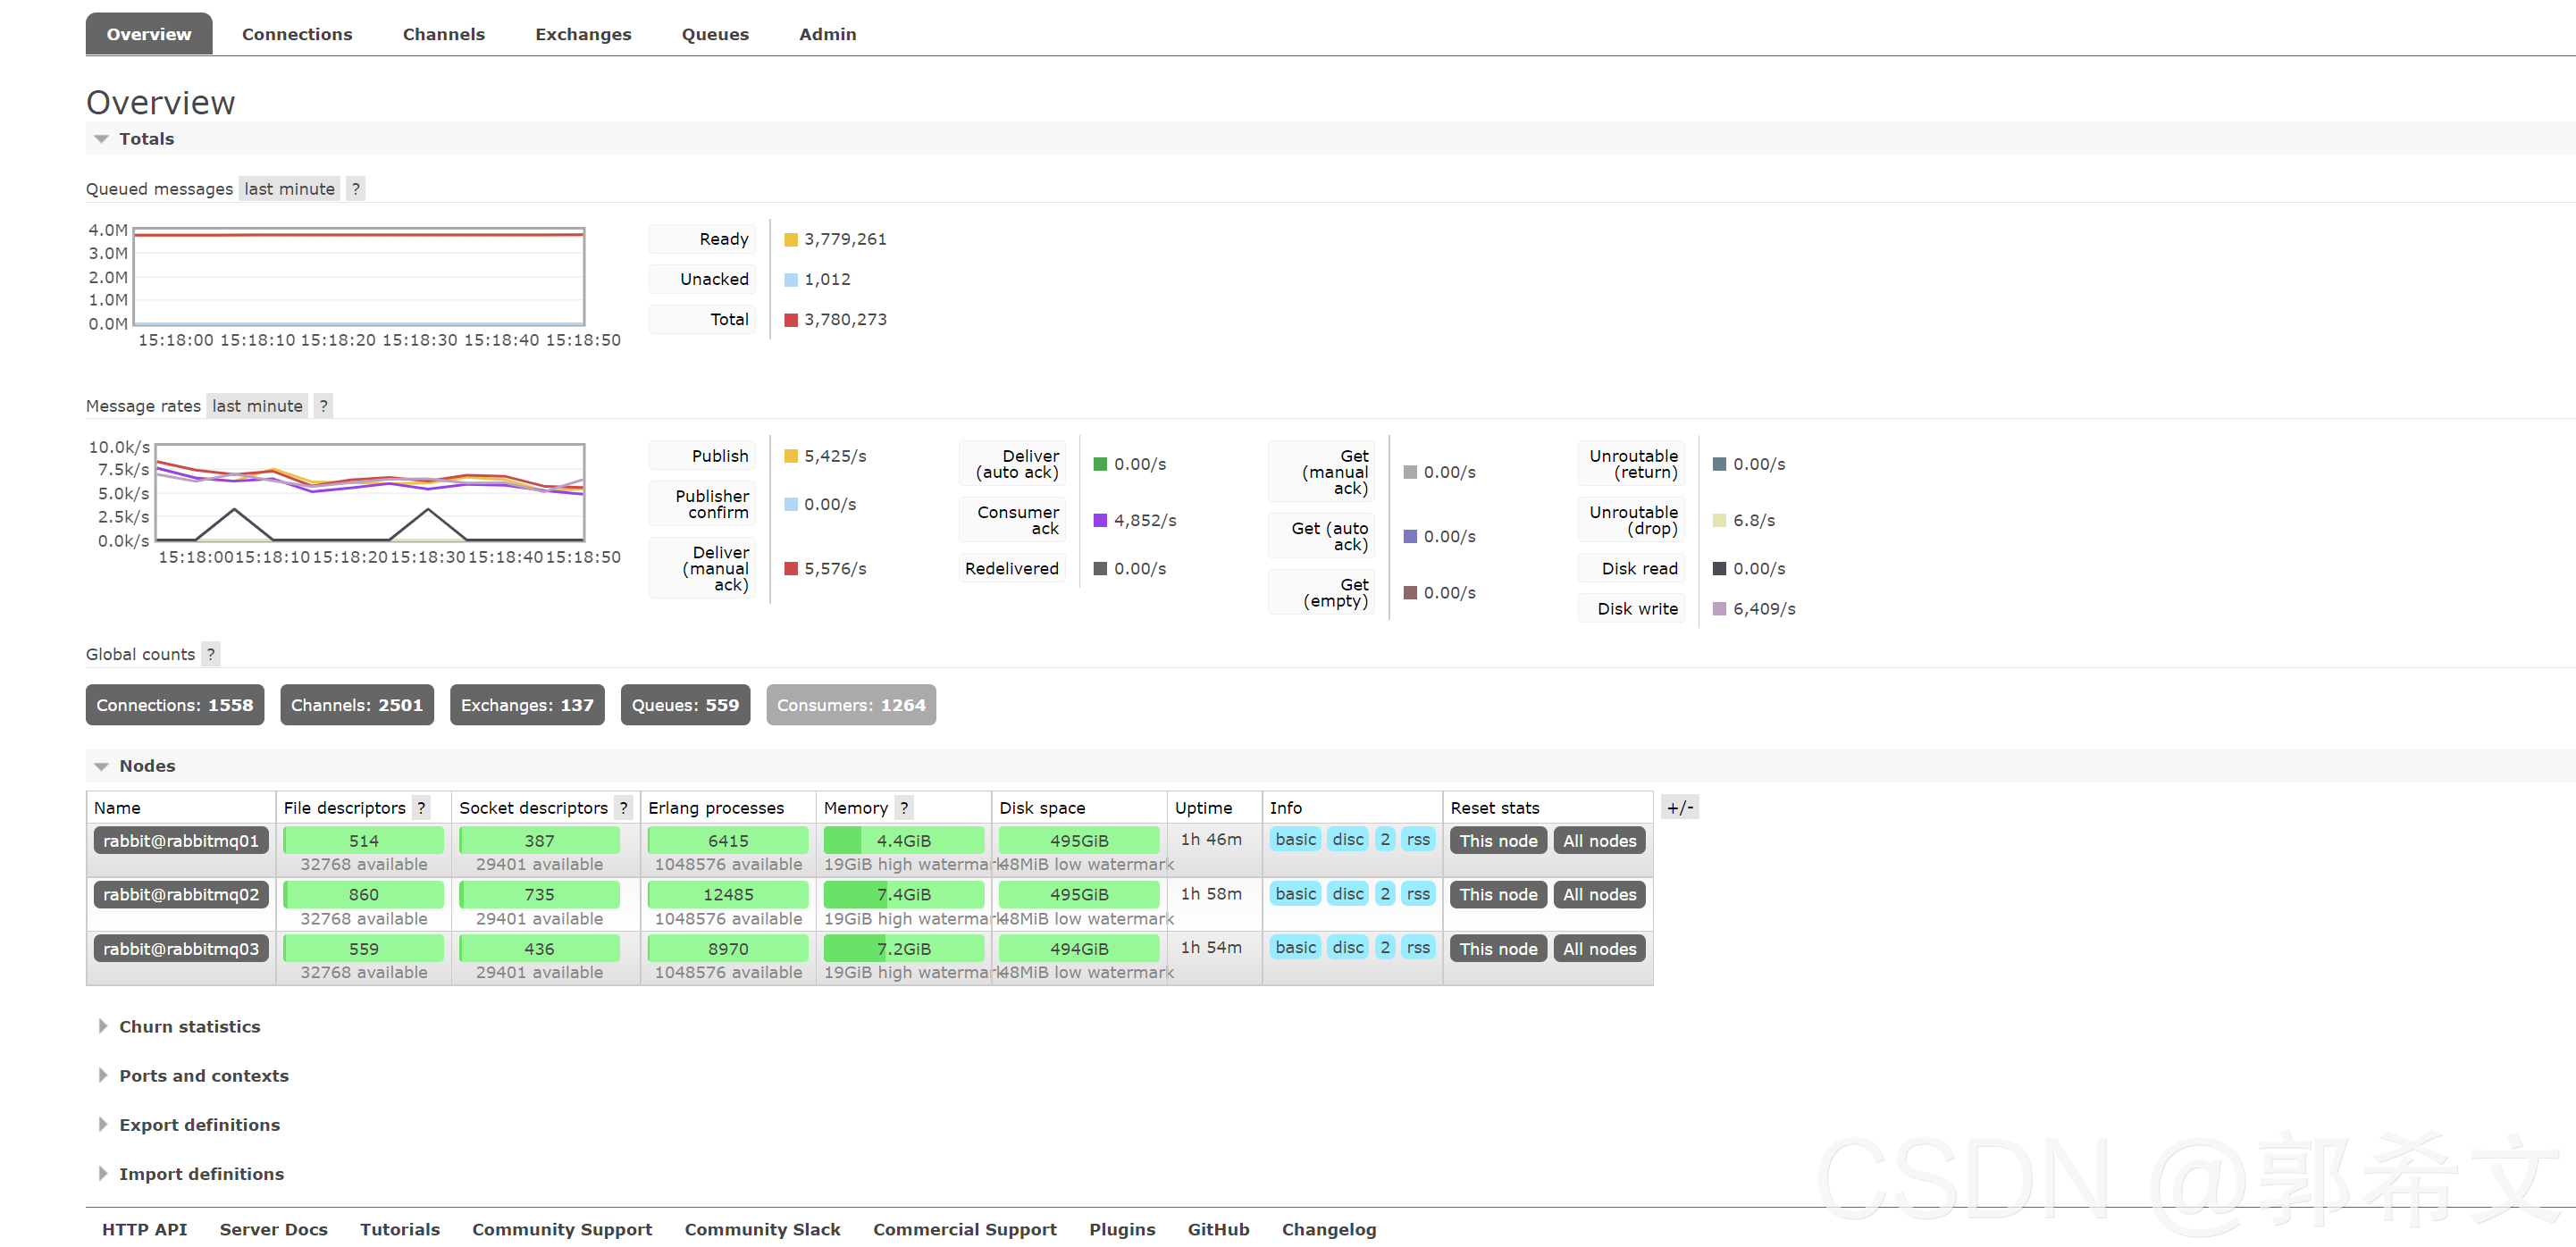Click Publish rate yellow color swatch
Viewport: 2576px width, 1247px height.
click(791, 457)
